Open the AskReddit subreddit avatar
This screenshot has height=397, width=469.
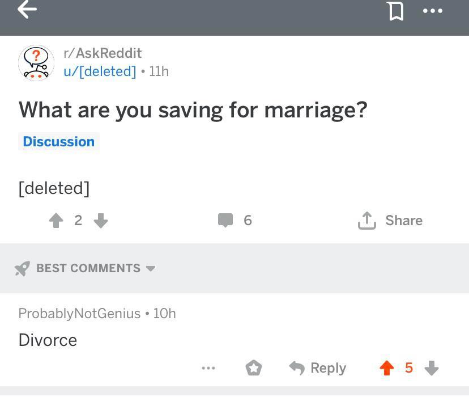(x=36, y=62)
